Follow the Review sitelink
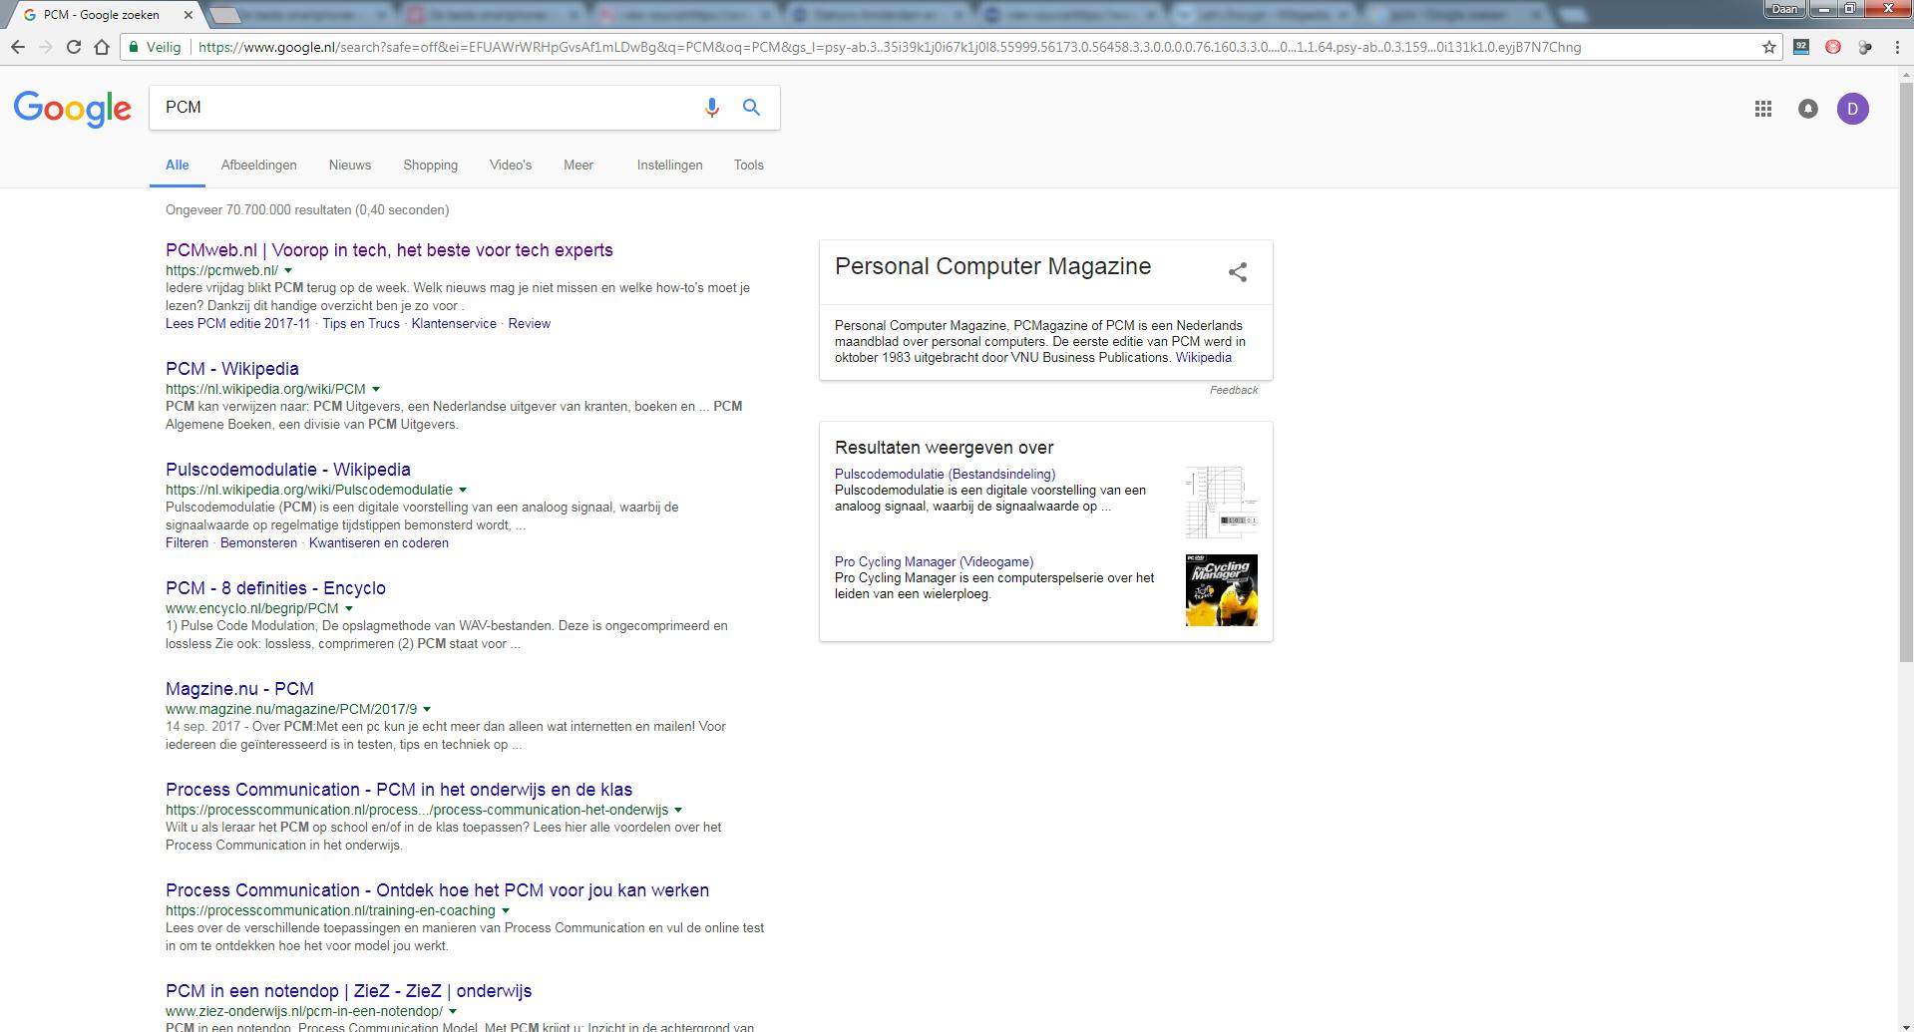Image resolution: width=1914 pixels, height=1032 pixels. click(530, 324)
